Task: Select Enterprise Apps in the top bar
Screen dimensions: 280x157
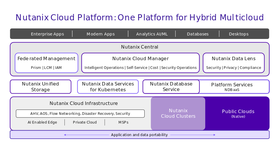Action: coord(47,34)
